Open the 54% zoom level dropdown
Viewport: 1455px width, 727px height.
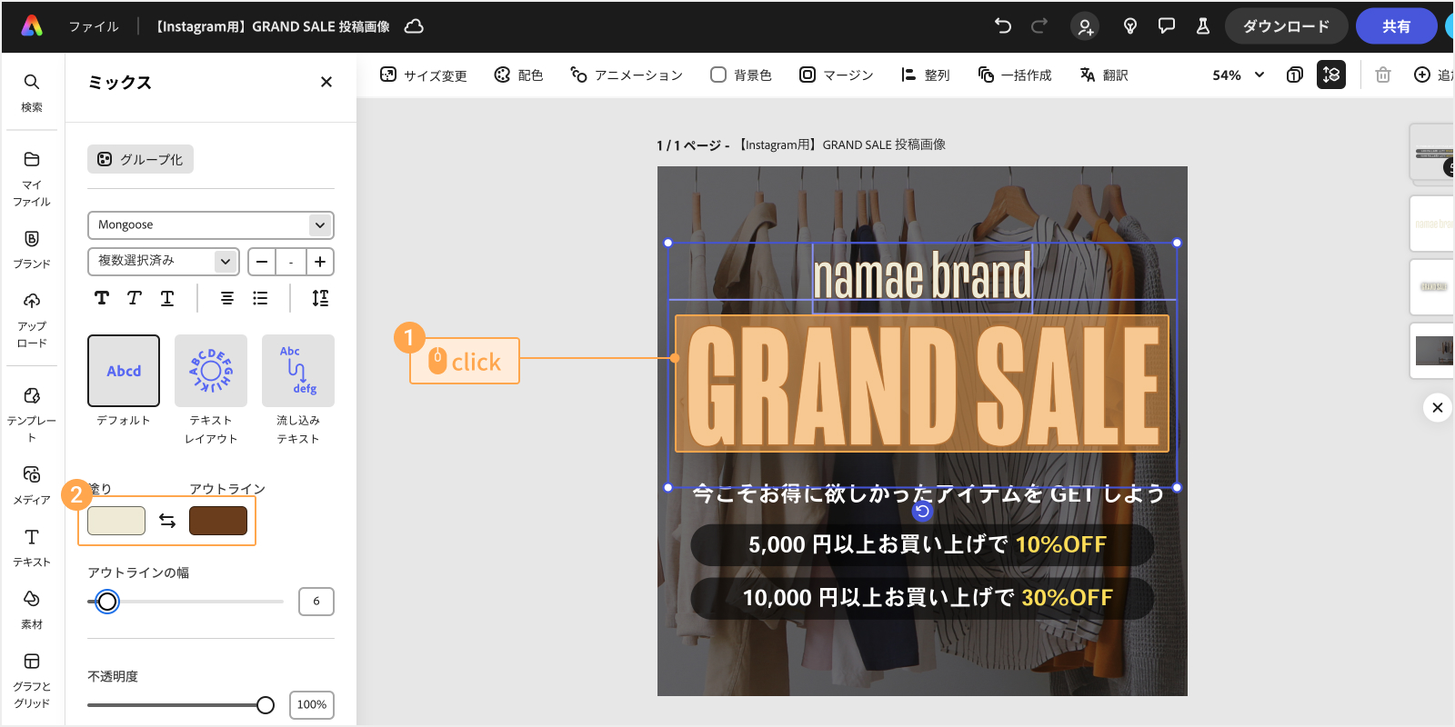tap(1239, 75)
